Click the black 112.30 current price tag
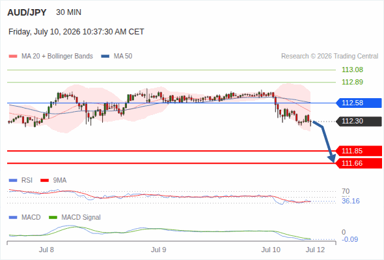 (x=359, y=122)
